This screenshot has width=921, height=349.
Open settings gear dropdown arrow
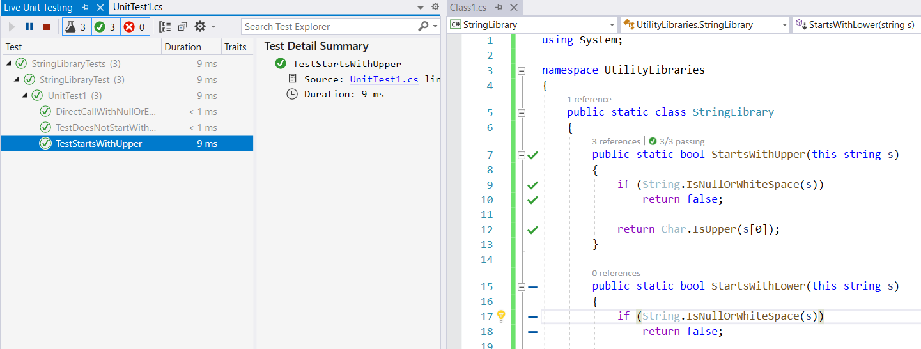[x=213, y=27]
